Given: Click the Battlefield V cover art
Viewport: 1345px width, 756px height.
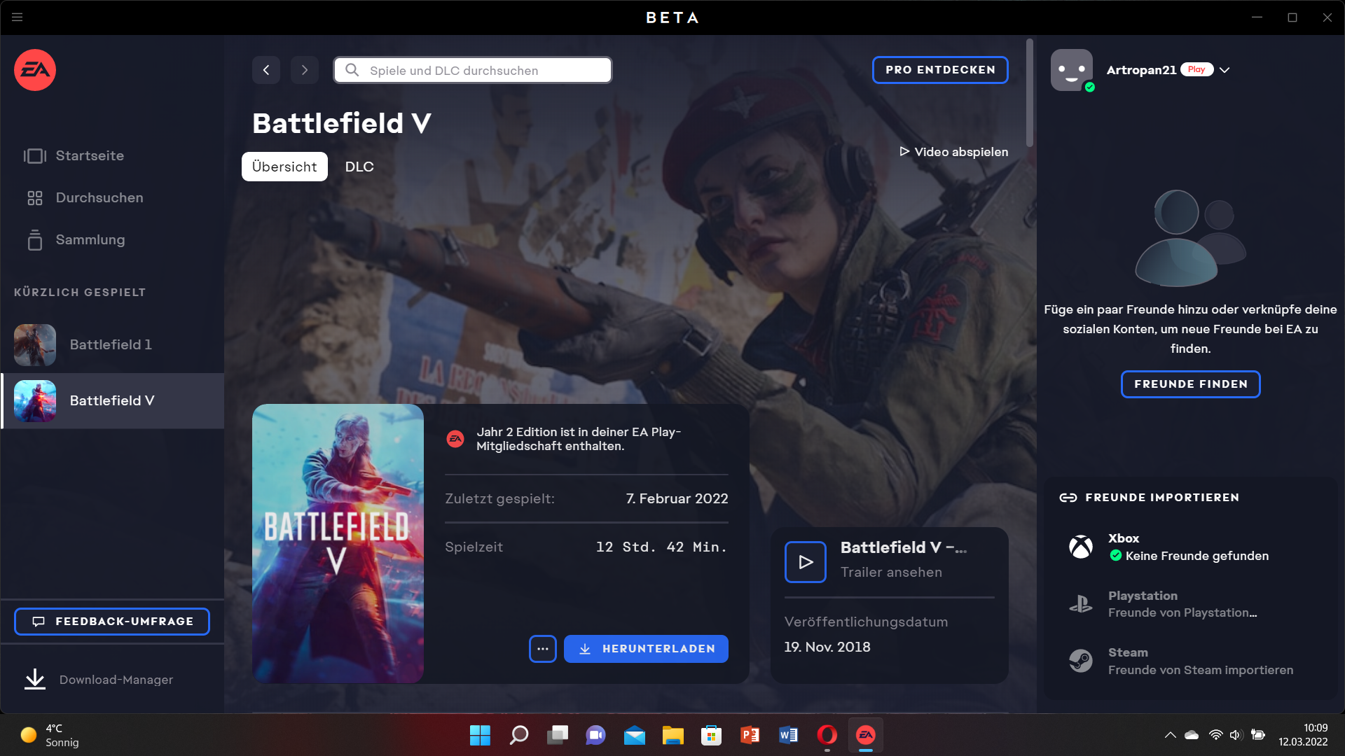Looking at the screenshot, I should [x=338, y=543].
